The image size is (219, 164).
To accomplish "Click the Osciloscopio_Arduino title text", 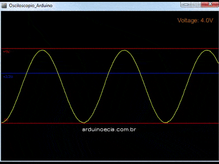I will pyautogui.click(x=31, y=5).
